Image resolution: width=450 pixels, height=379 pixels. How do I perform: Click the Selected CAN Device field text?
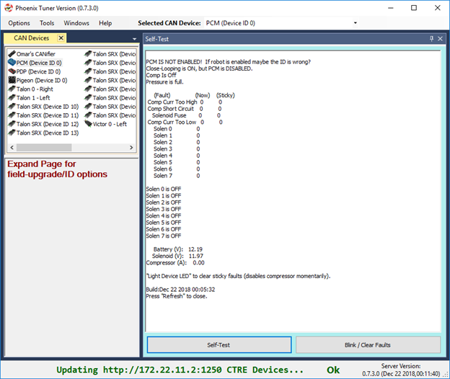(x=231, y=23)
